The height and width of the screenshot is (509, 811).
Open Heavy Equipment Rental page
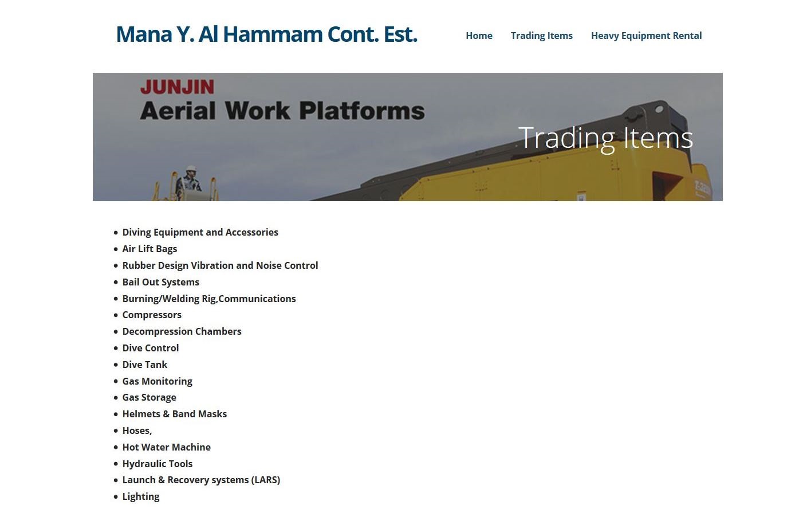tap(646, 36)
